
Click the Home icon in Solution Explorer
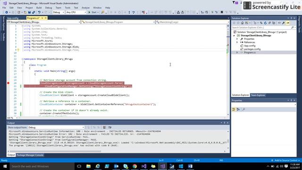click(242, 23)
